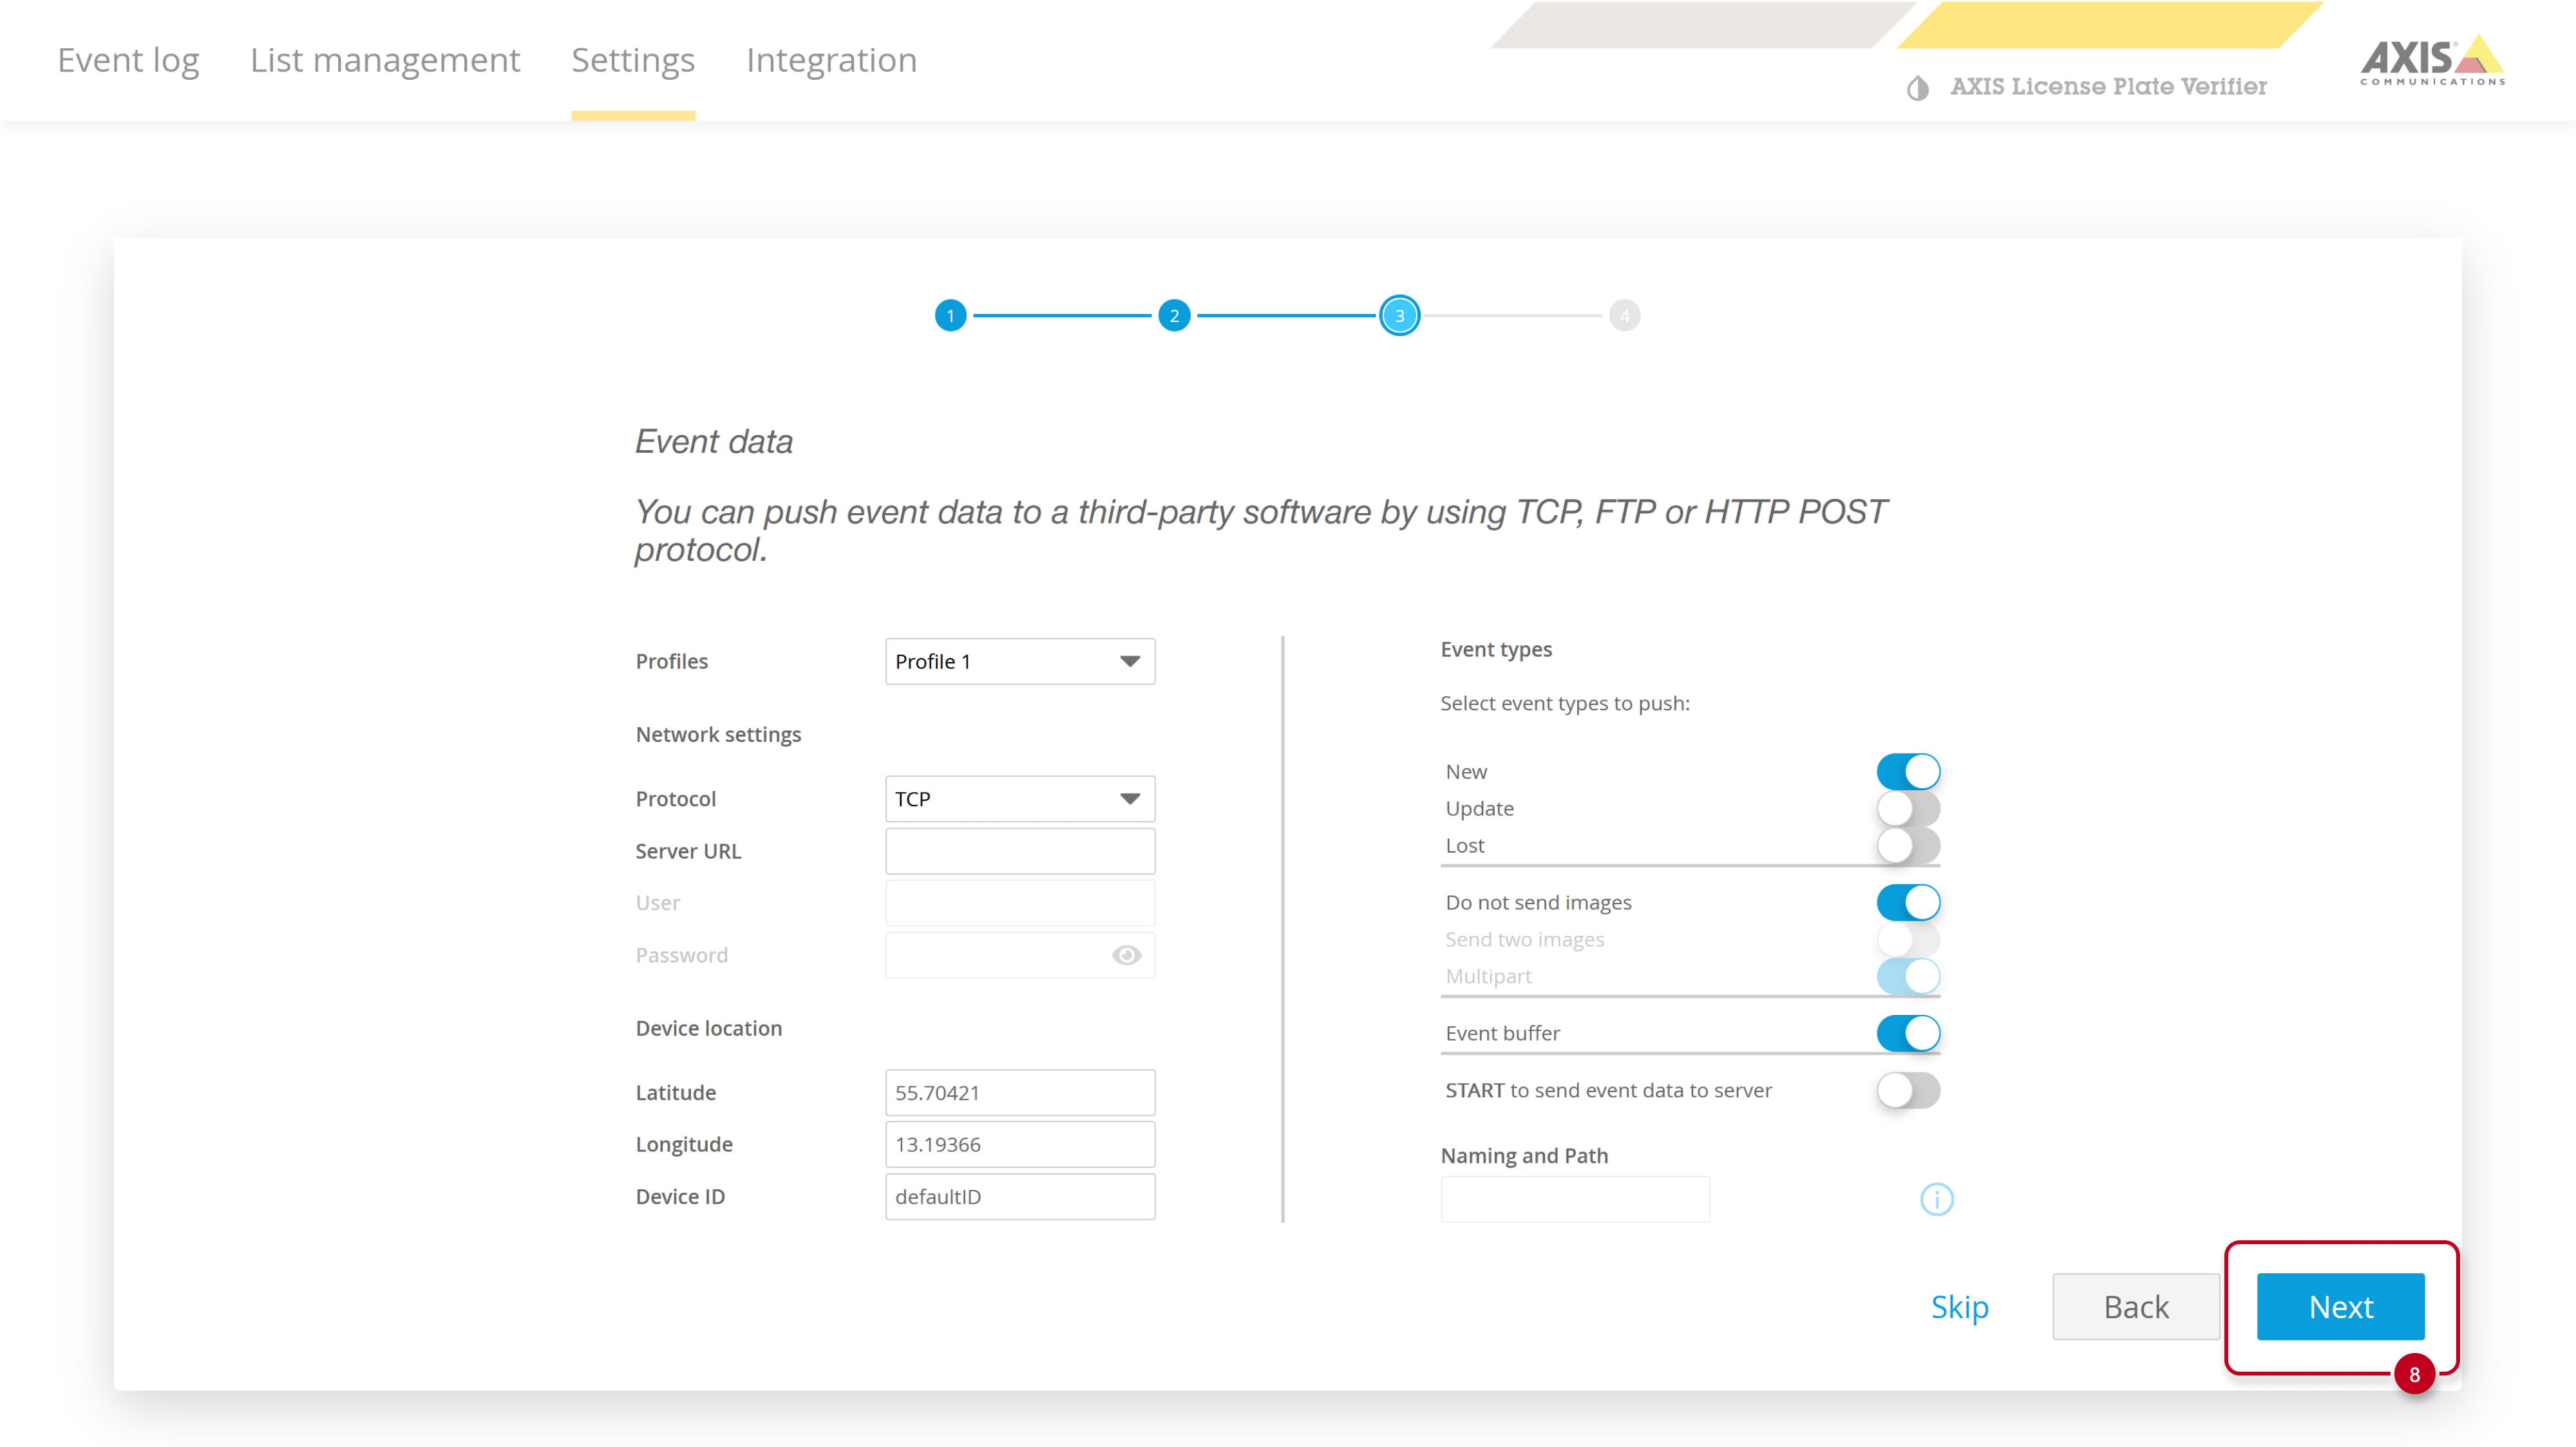Go to wizard step 1 circle
The width and height of the screenshot is (2576, 1447).
pyautogui.click(x=950, y=316)
